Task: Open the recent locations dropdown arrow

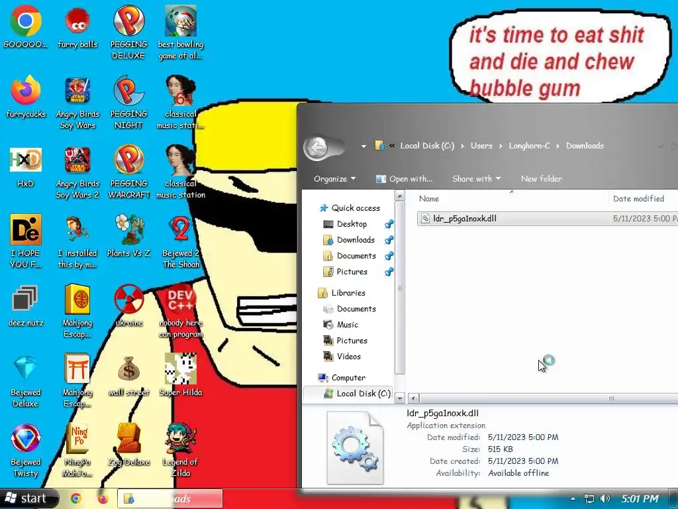Action: click(363, 146)
